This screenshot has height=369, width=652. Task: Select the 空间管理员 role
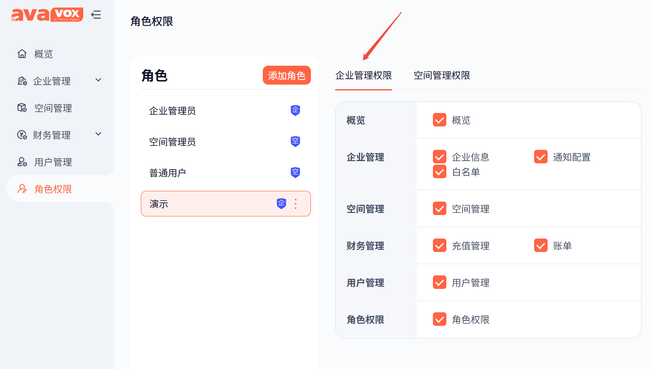[226, 142]
